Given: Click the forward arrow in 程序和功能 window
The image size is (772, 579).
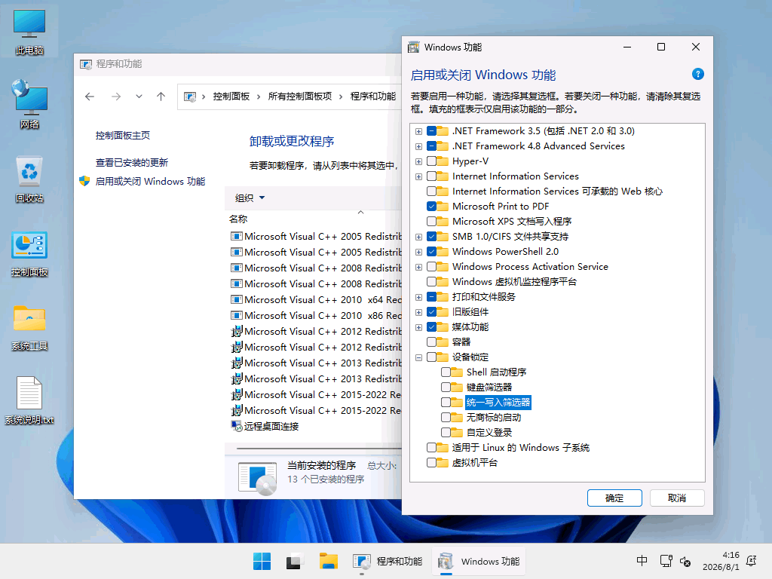Looking at the screenshot, I should coord(116,96).
